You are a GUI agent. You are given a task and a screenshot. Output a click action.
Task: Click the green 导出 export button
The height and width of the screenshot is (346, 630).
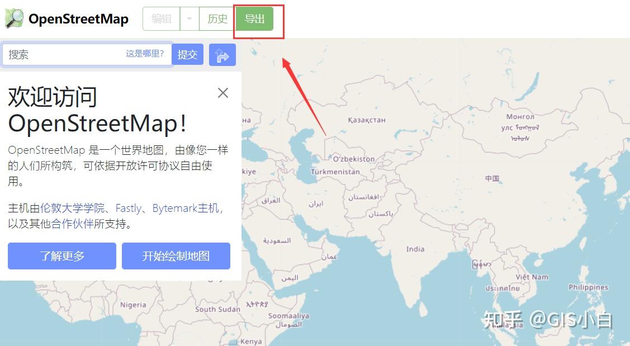pyautogui.click(x=254, y=18)
